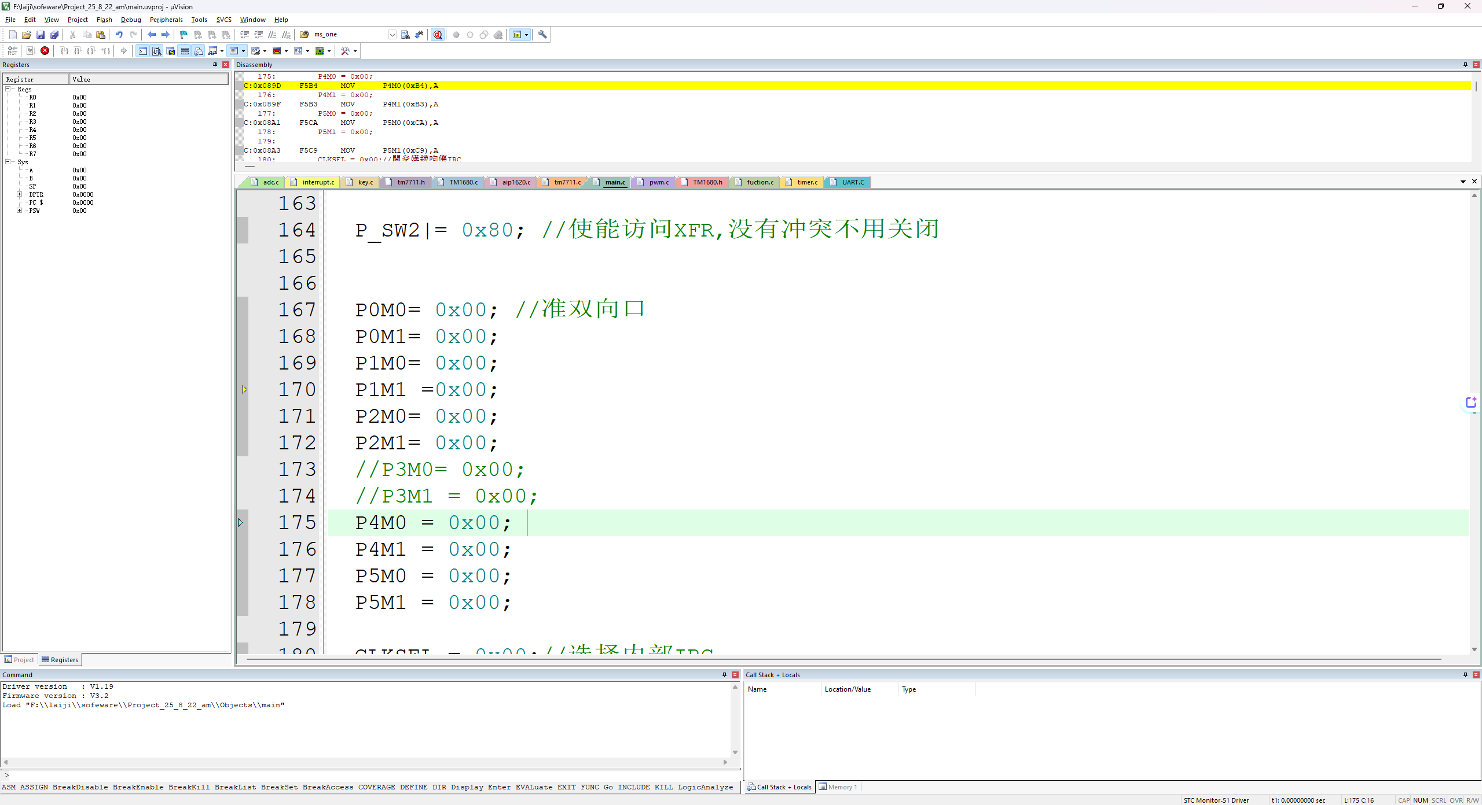This screenshot has width=1482, height=805.
Task: Create a new file from the toolbar
Action: pos(13,35)
